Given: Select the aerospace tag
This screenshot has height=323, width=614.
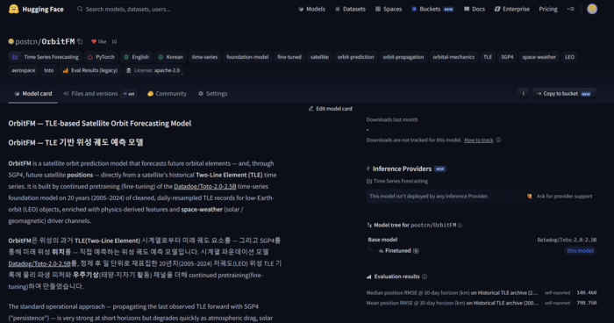Looking at the screenshot, I should point(23,70).
